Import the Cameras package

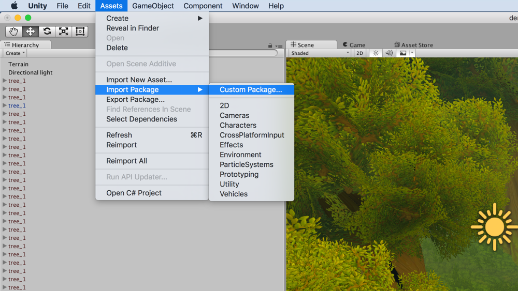[x=251, y=115]
